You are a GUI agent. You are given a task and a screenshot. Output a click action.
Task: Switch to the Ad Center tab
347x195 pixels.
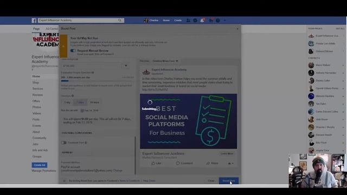52,29
